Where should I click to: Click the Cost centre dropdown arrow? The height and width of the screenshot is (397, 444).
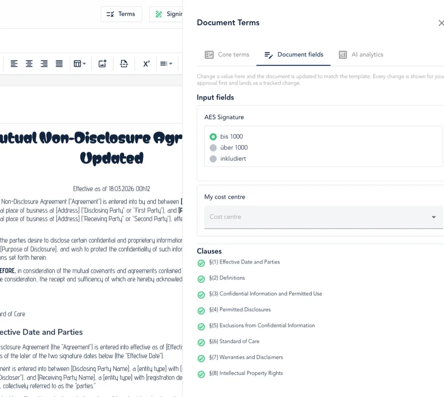point(434,217)
